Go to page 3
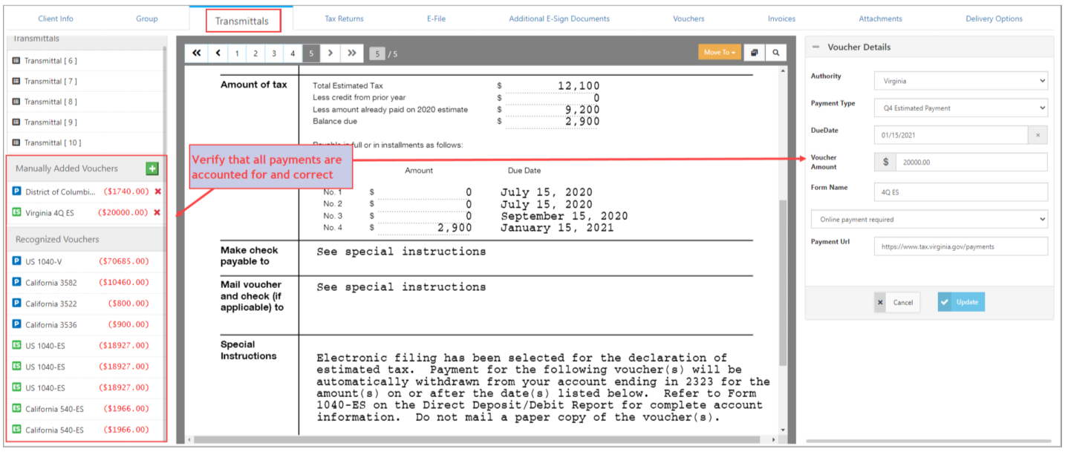Viewport: 1068px width, 452px height. click(274, 53)
